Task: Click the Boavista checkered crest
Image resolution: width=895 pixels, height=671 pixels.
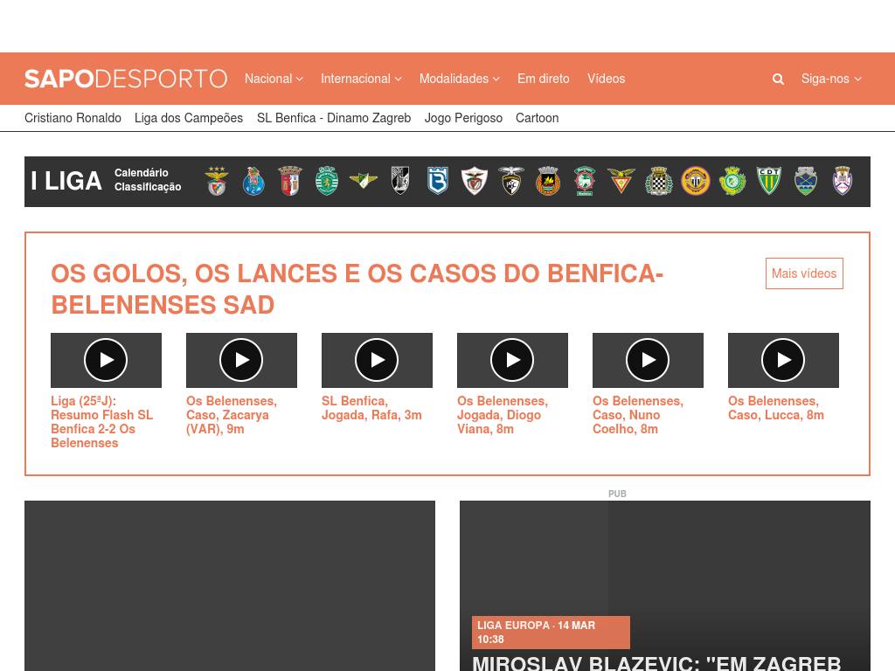Action: pos(658,181)
